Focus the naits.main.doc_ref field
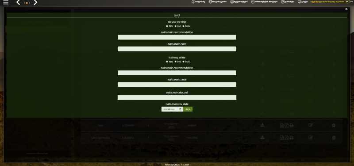The height and width of the screenshot is (166, 354). click(x=177, y=97)
